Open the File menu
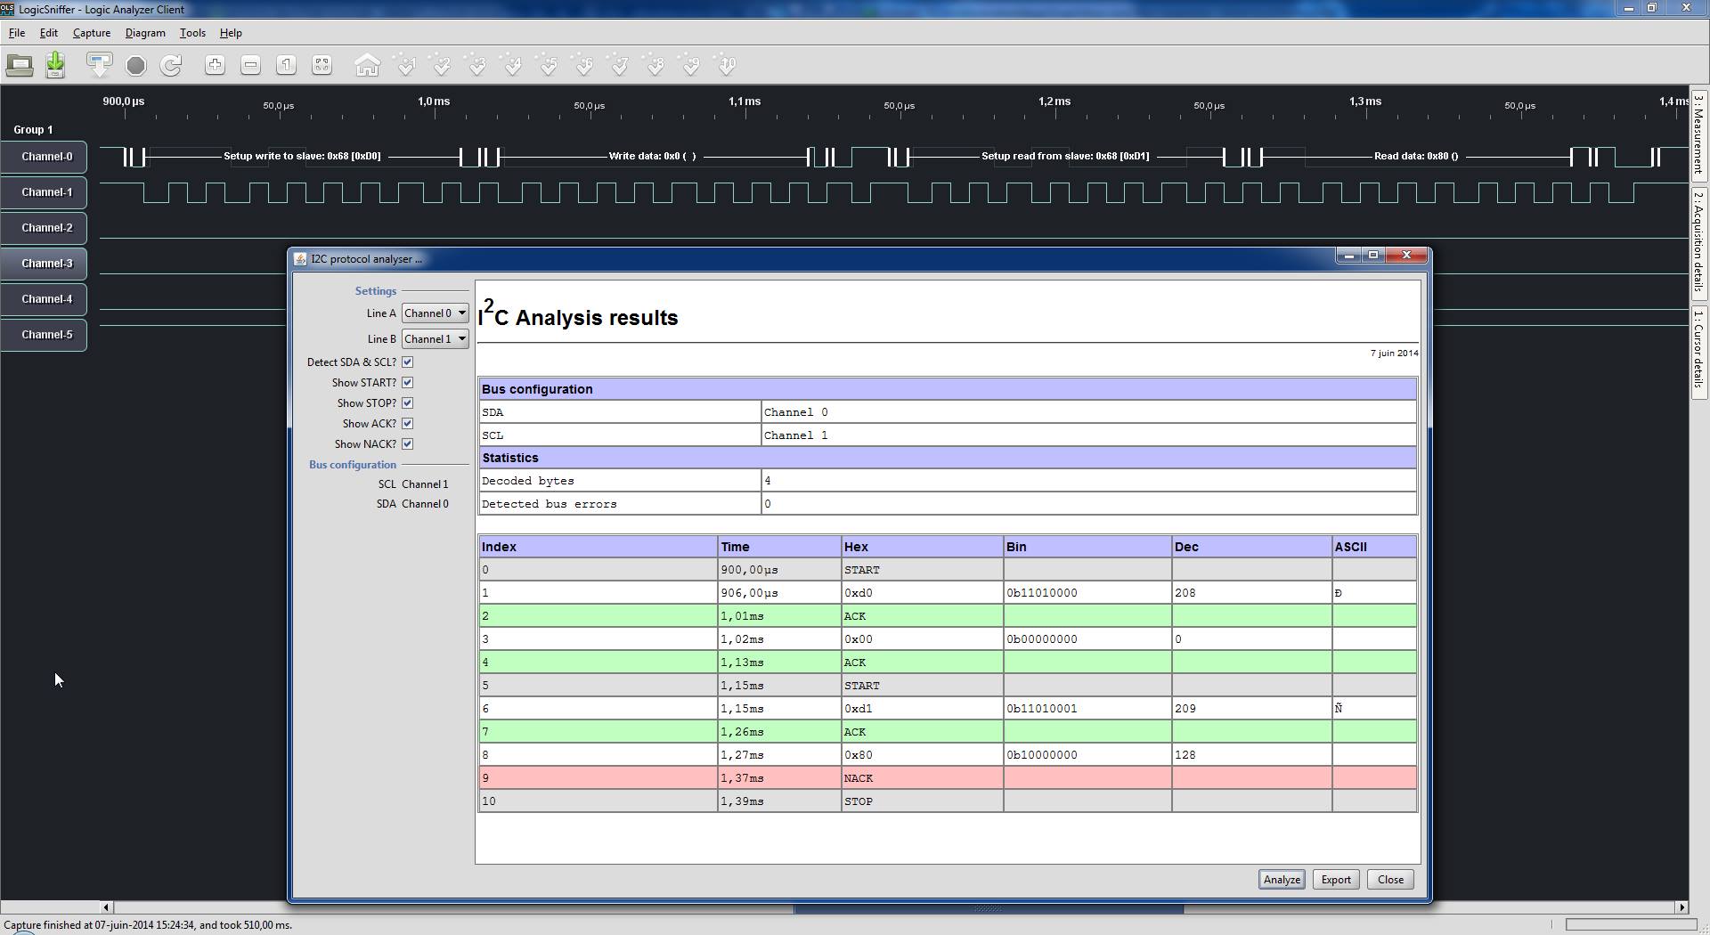 coord(17,33)
